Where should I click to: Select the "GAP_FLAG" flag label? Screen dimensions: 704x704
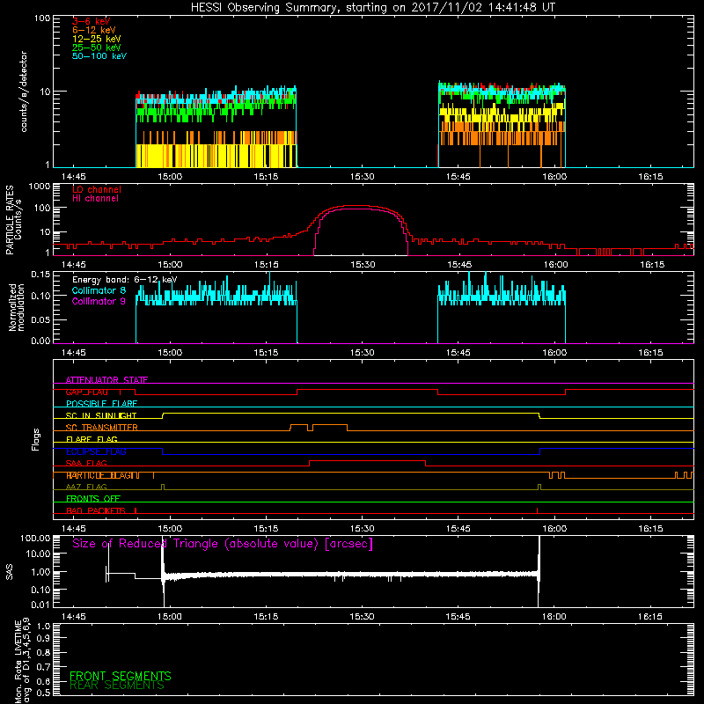tap(87, 392)
